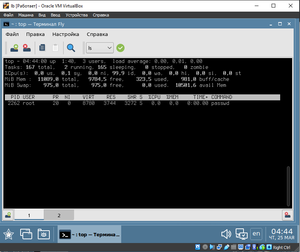Open the terminal Правка menu
300x252 pixels.
(36, 34)
